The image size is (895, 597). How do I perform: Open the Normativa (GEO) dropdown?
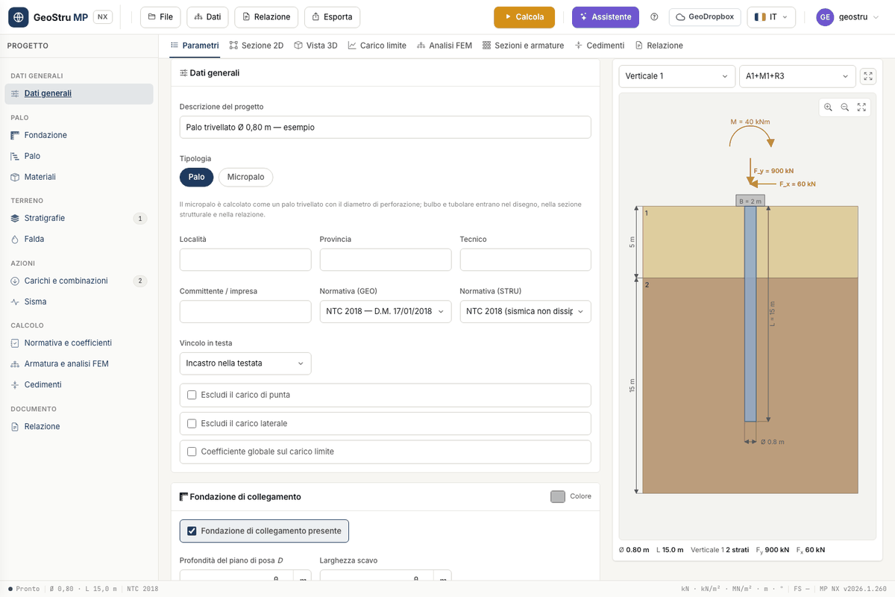point(386,311)
